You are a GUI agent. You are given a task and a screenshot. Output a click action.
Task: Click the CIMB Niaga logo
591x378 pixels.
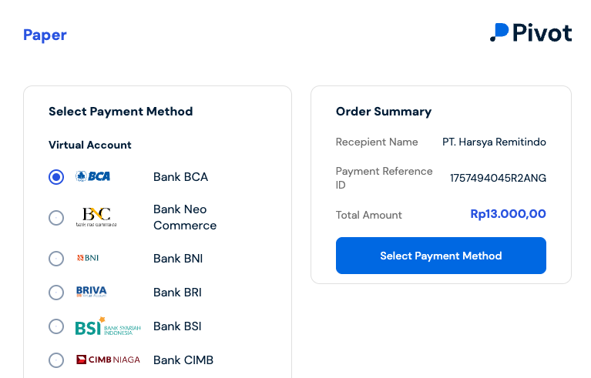(108, 360)
